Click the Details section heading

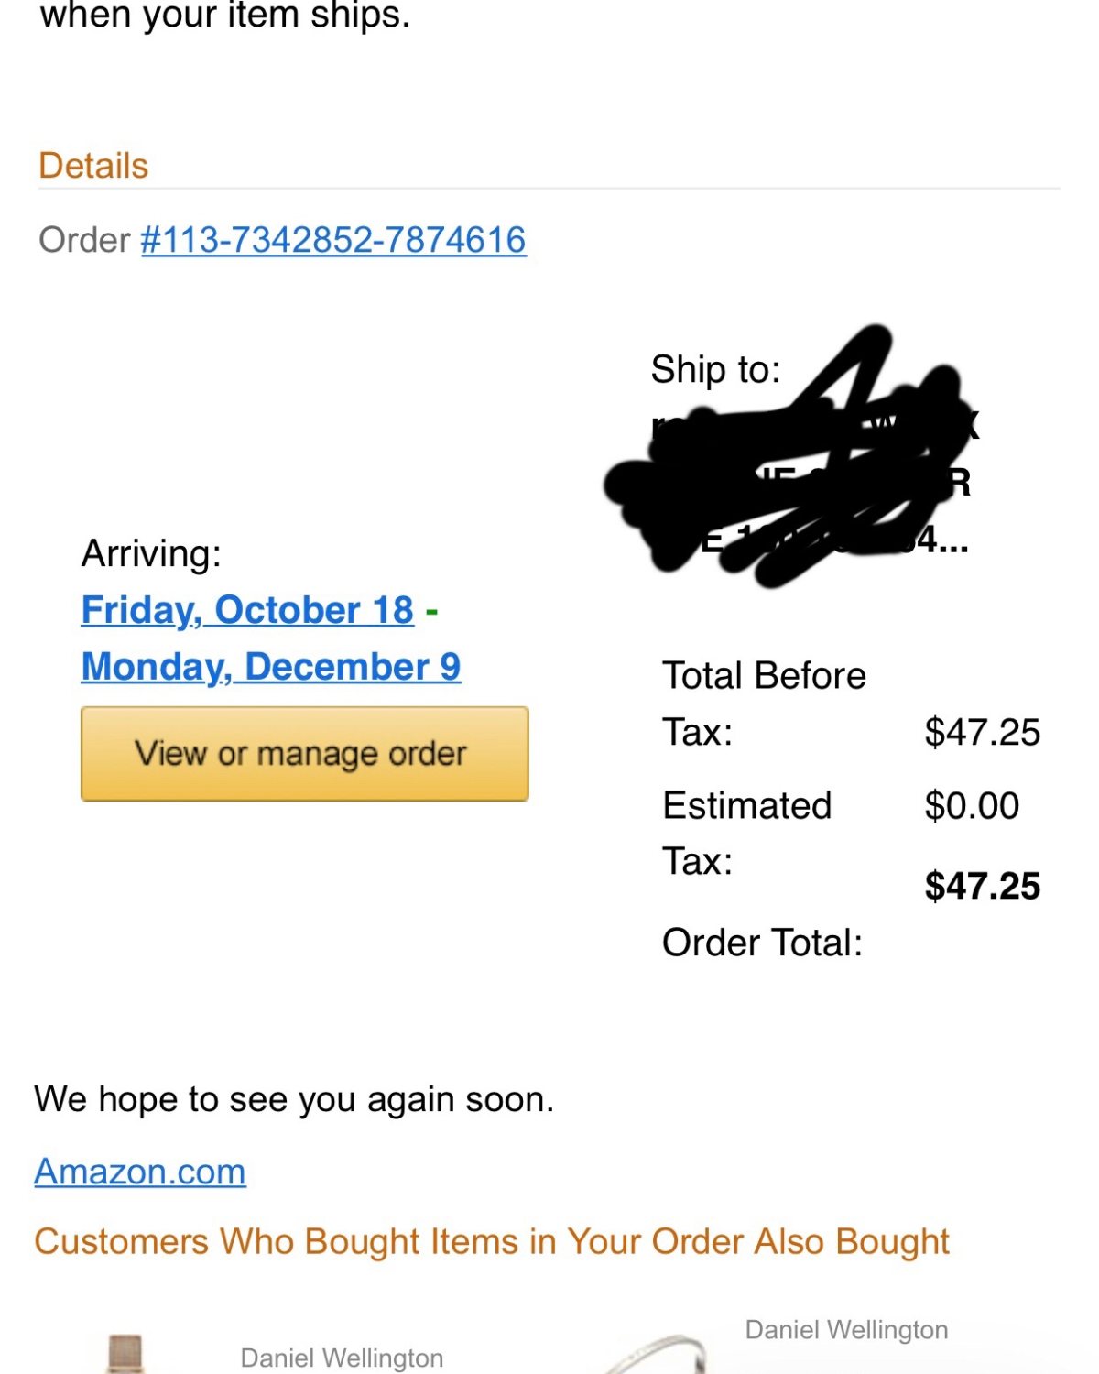tap(93, 166)
